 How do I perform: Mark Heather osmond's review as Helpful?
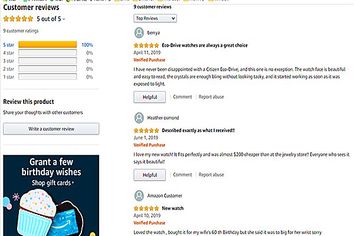tap(150, 175)
